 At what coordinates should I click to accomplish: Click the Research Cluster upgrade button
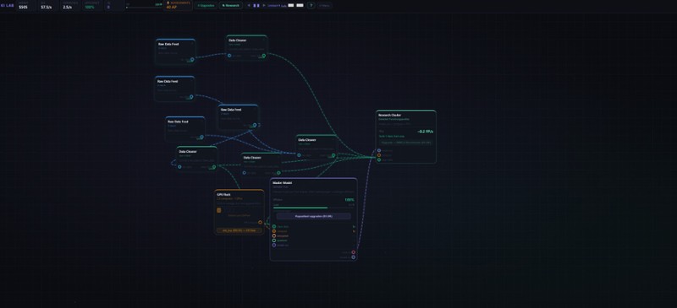[406, 143]
